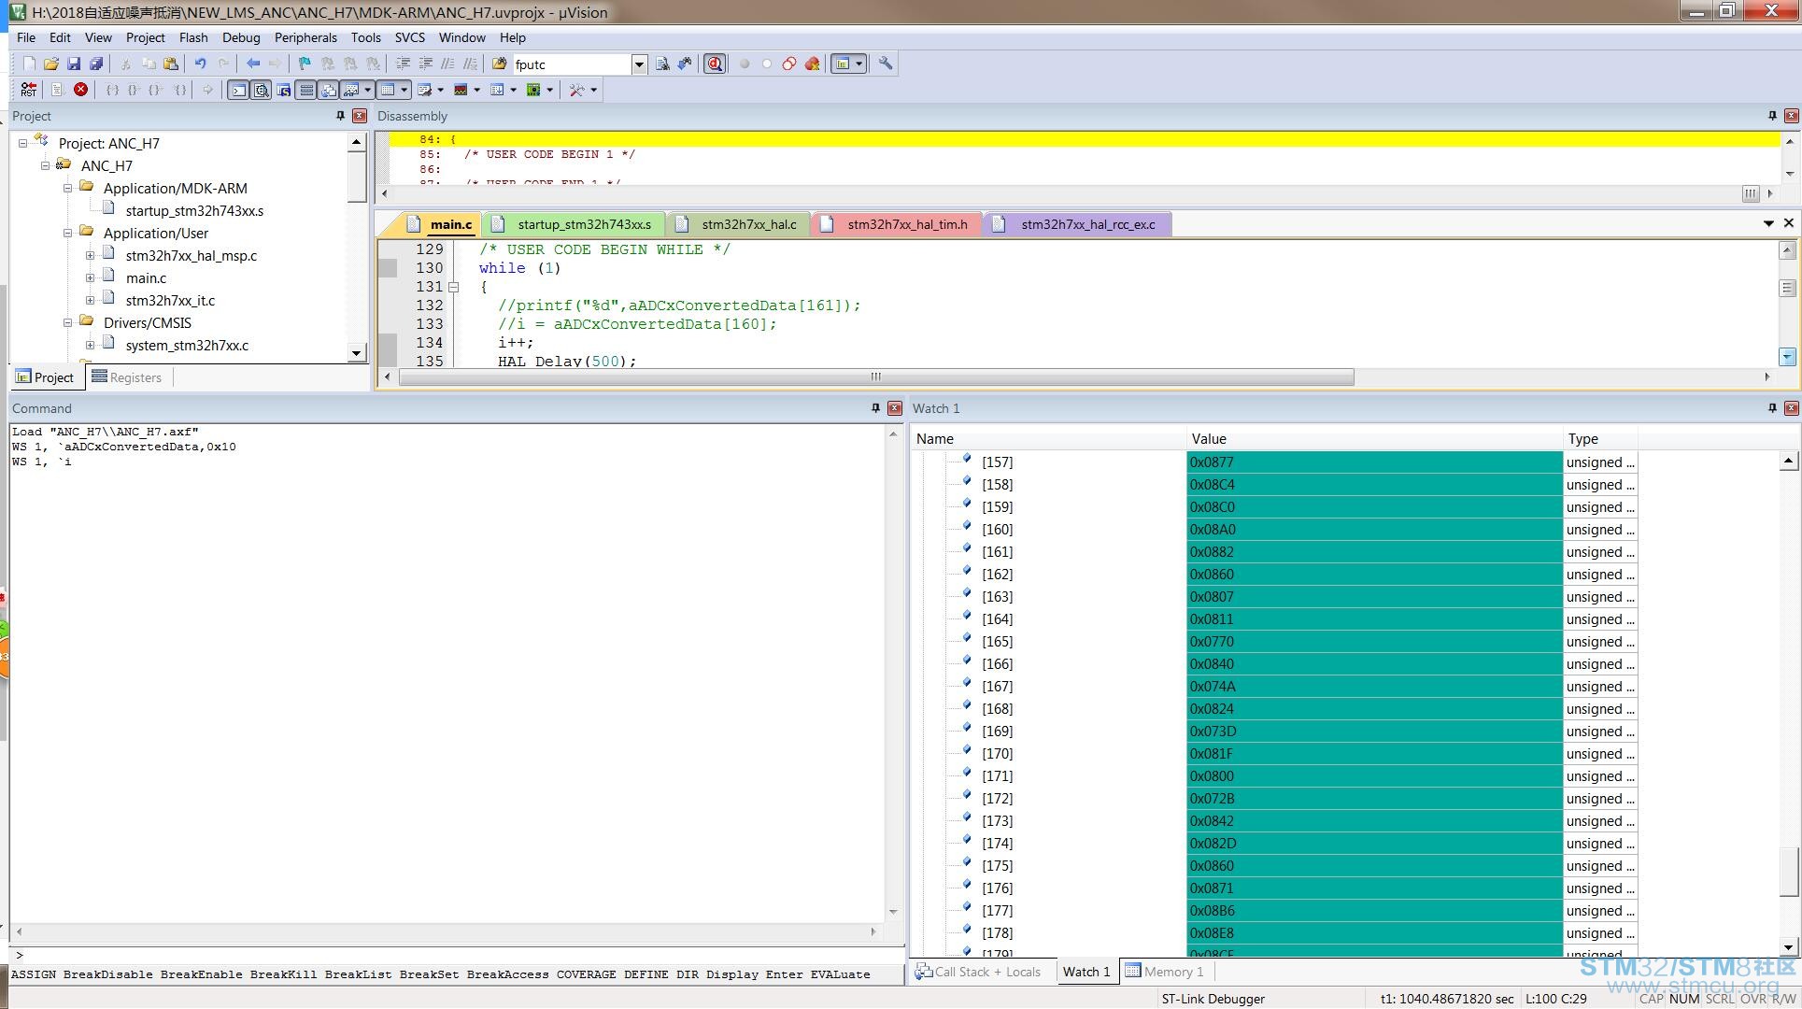
Task: Select startup_stm32h743xx.s in the project tree
Action: point(194,210)
